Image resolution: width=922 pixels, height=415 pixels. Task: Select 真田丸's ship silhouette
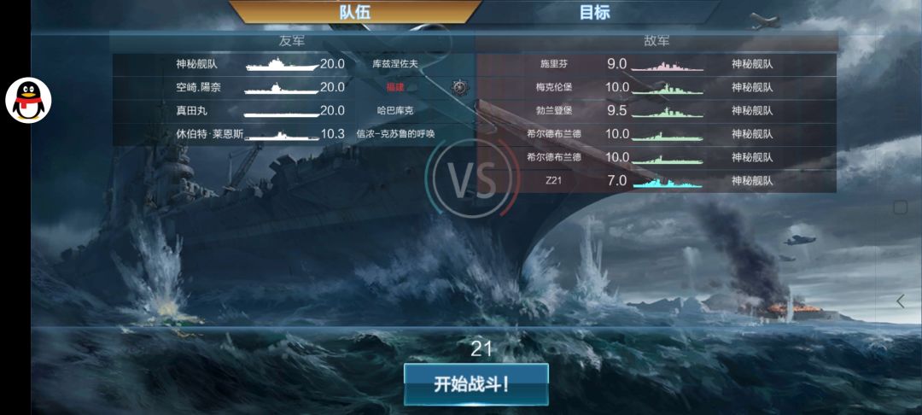[281, 113]
